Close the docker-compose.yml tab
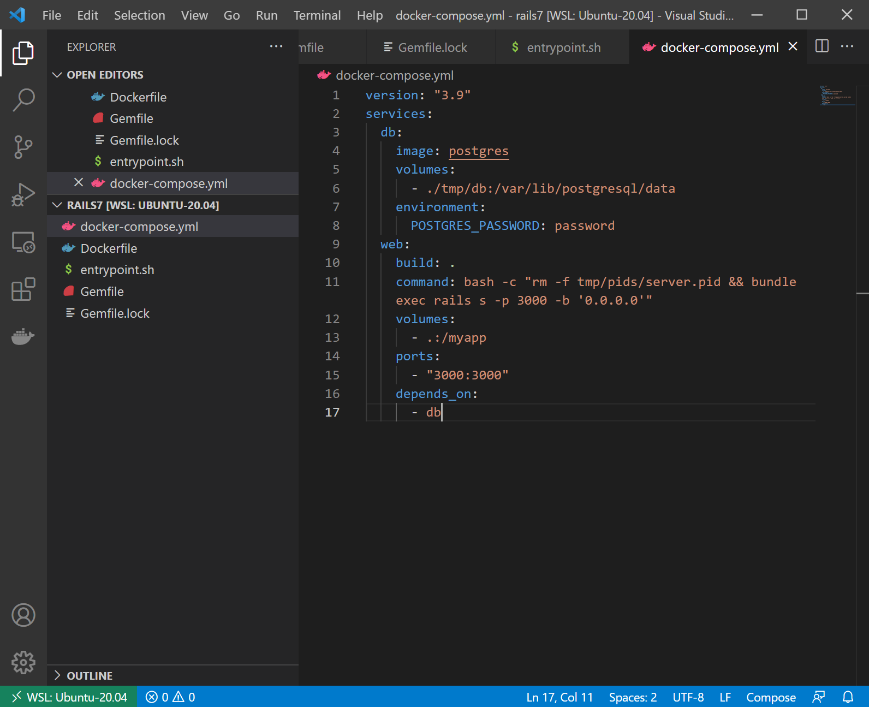This screenshot has width=869, height=707. pyautogui.click(x=793, y=47)
